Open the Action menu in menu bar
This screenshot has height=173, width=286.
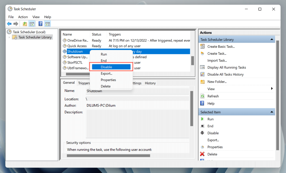23,17
